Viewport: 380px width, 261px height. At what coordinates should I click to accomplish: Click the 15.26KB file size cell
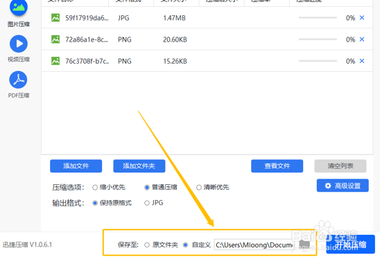click(175, 61)
